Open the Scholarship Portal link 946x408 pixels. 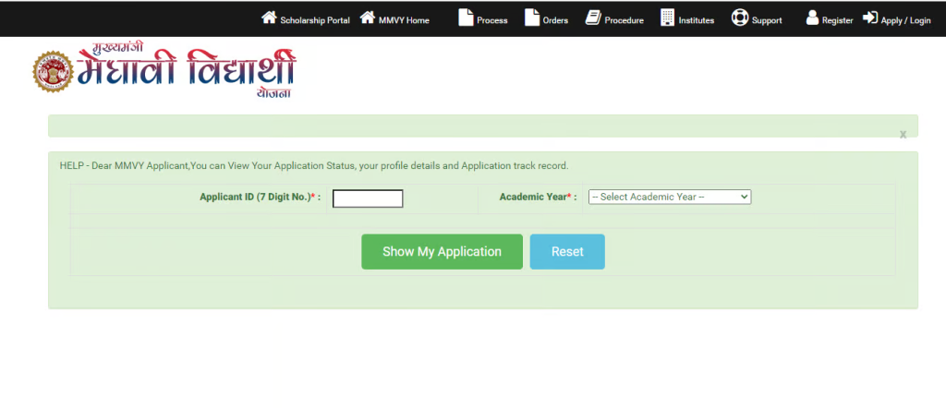pyautogui.click(x=315, y=20)
